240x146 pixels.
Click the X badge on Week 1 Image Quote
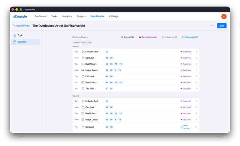click(115, 70)
